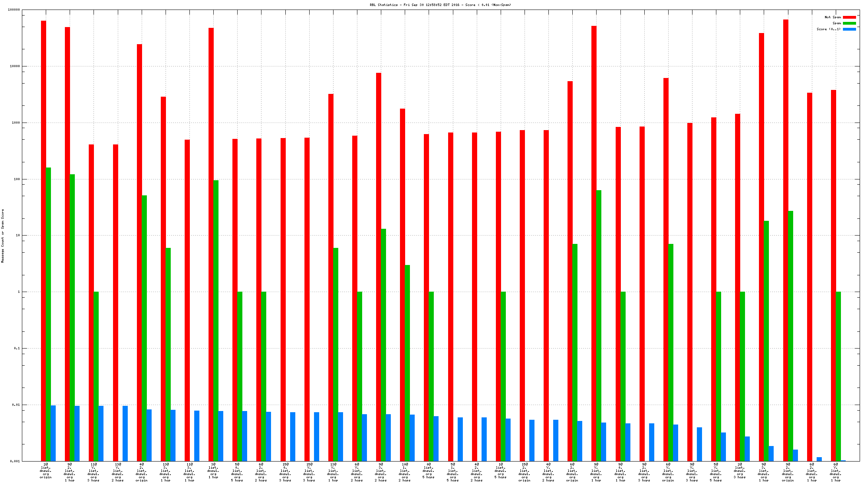Click the blue bar above '13@ Y. 2 hops'
Image resolution: width=866 pixels, height=487 pixels.
125,433
